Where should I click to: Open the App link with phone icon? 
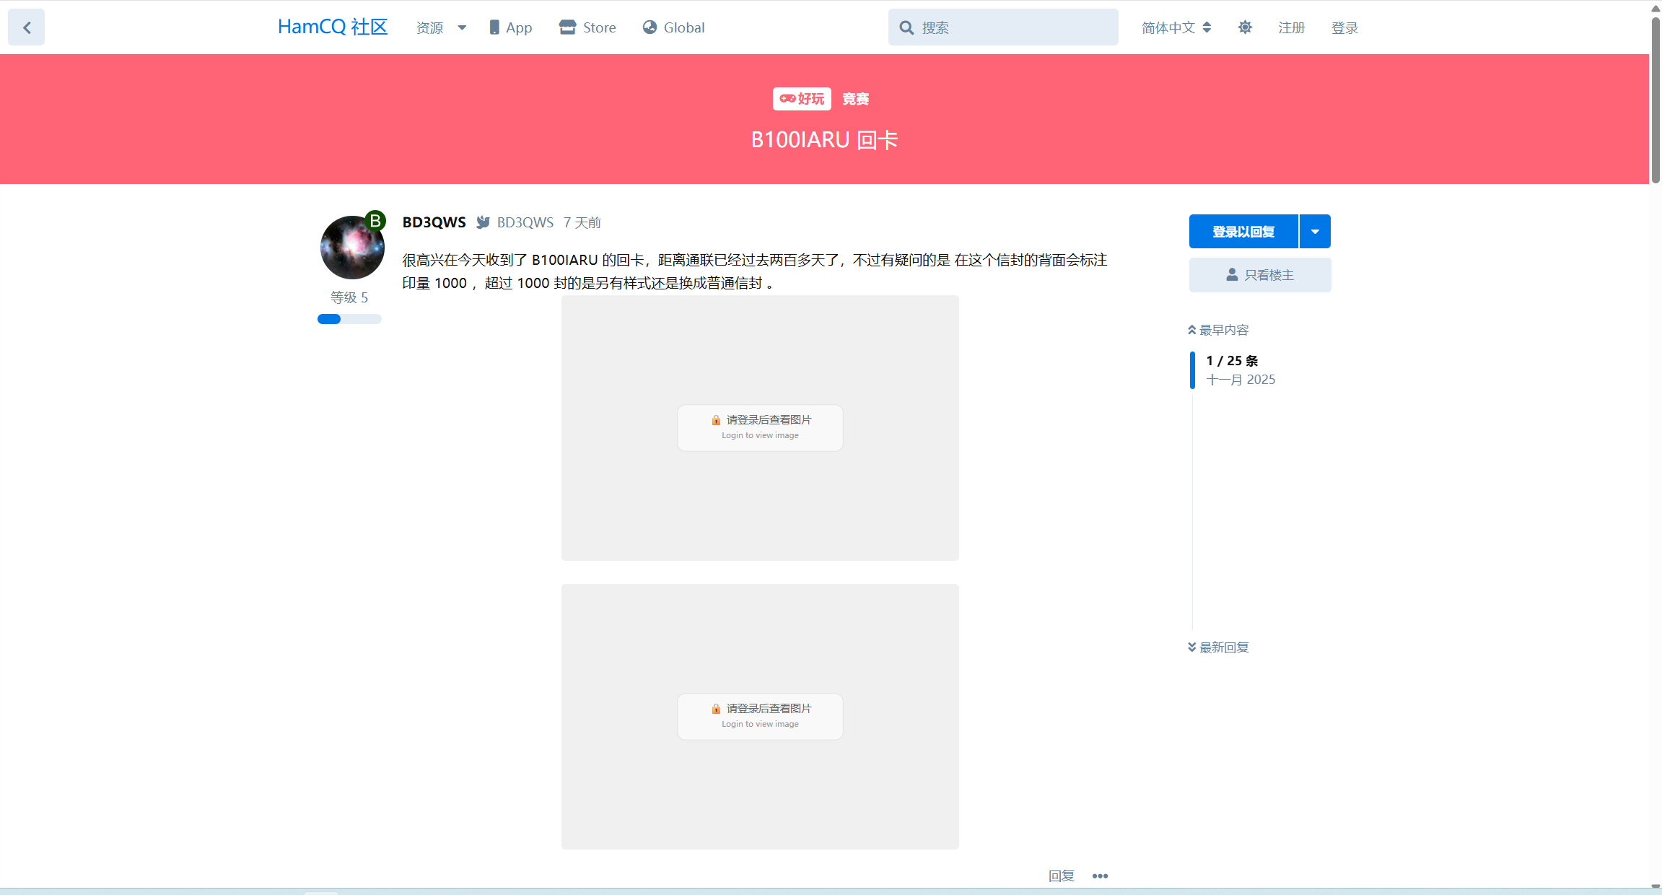tap(511, 27)
